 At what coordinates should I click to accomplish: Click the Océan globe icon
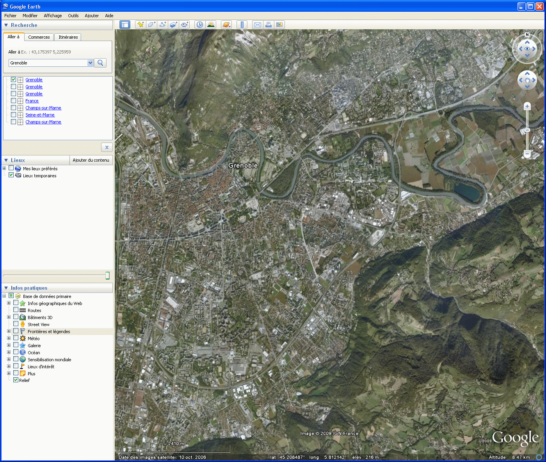[23, 353]
